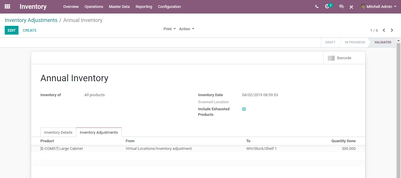The image size is (401, 178).
Task: Switch to the Inventory Details tab
Action: (58, 132)
